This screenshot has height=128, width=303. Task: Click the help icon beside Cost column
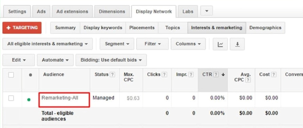coord(274,75)
